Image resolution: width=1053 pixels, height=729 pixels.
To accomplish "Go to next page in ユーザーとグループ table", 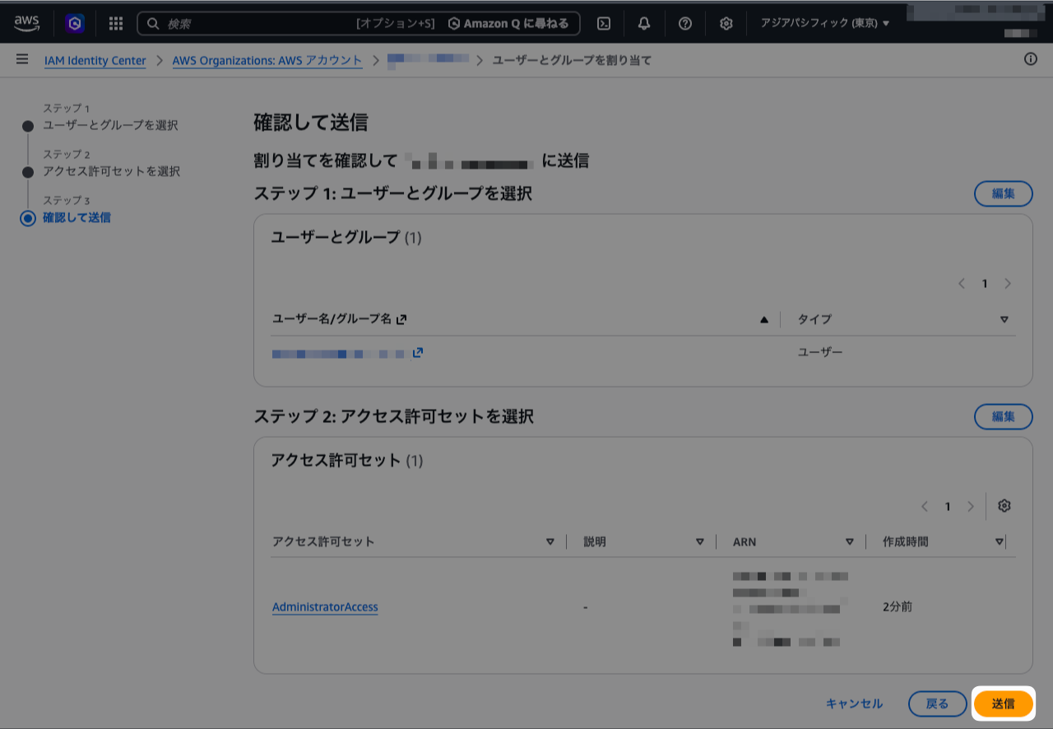I will click(1008, 284).
